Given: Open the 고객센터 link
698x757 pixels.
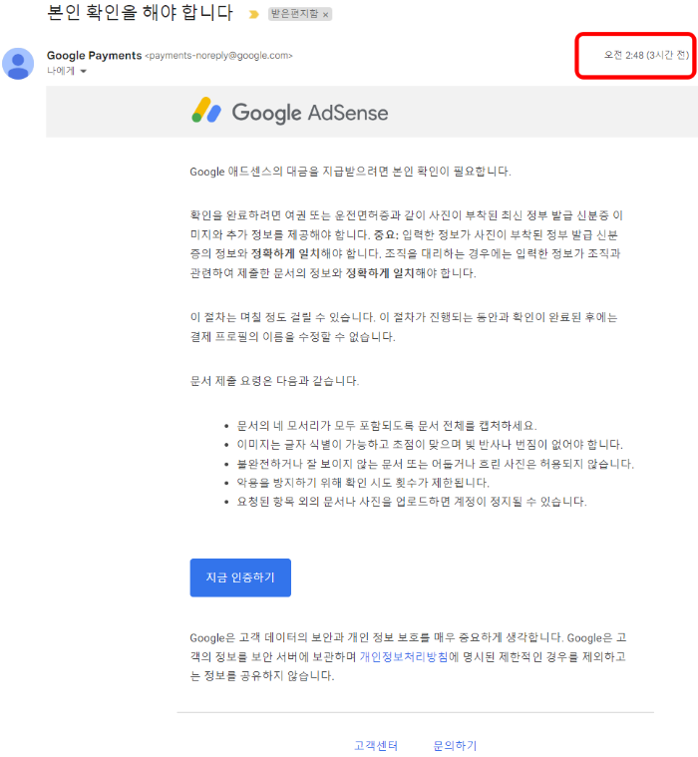Looking at the screenshot, I should [376, 745].
